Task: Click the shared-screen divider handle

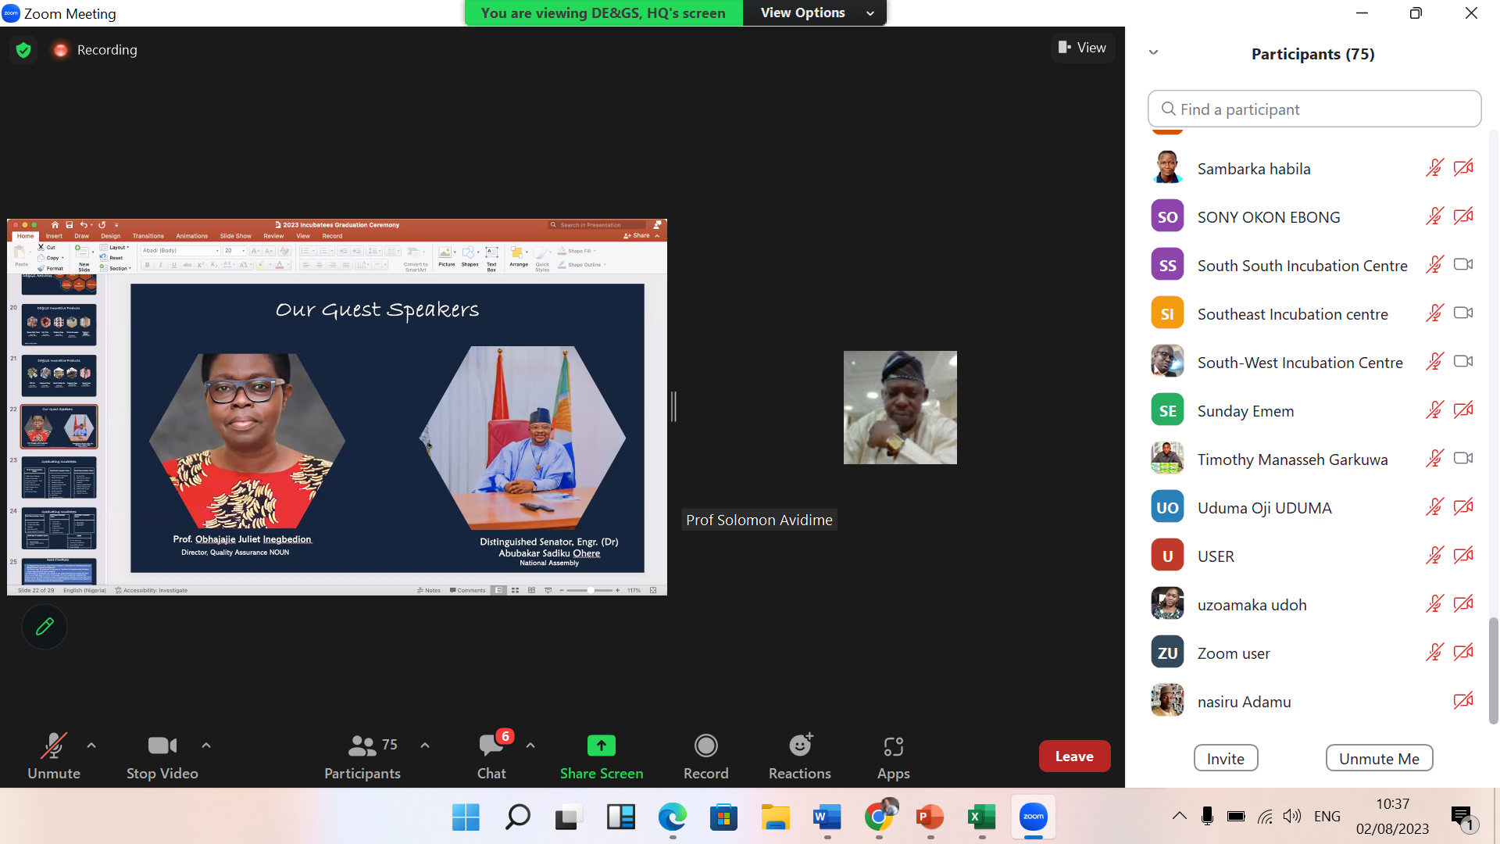Action: (x=673, y=406)
